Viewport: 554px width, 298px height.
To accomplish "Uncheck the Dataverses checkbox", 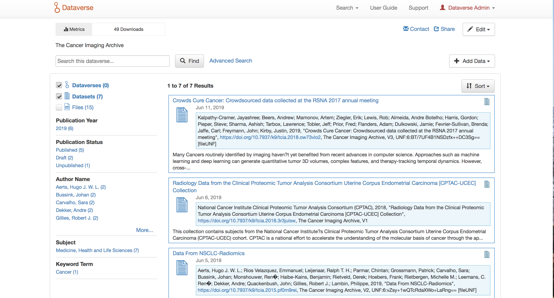I will click(59, 85).
